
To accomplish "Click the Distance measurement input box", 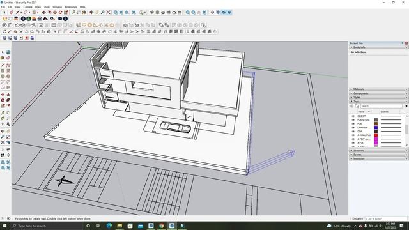I will click(x=386, y=218).
